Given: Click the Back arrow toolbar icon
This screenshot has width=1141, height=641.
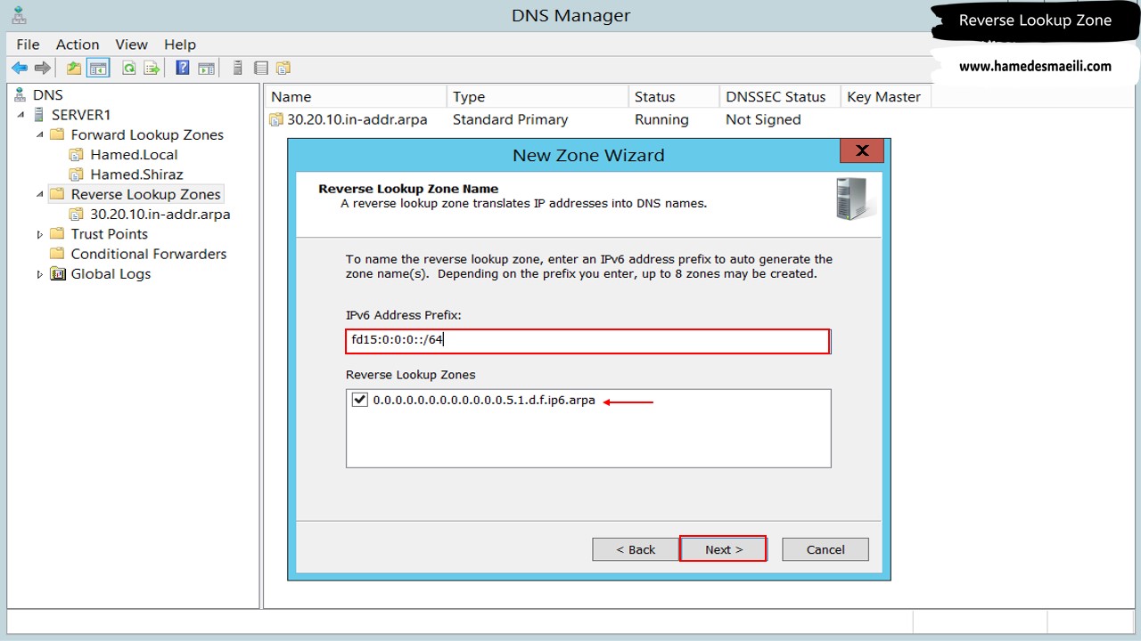Looking at the screenshot, I should click(20, 68).
